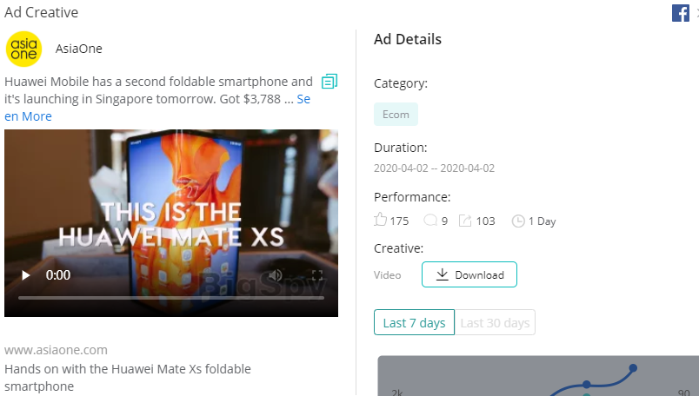Click the share icon showing 103

(465, 221)
